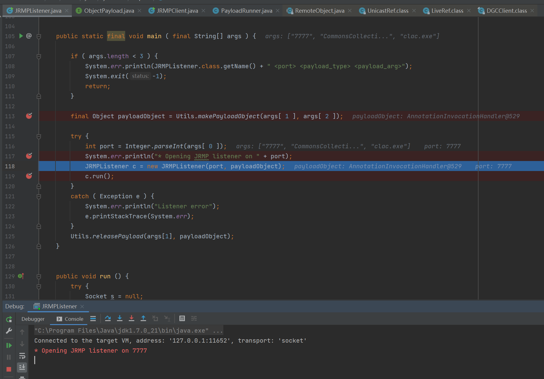Close the DGCClient.class editor tab
This screenshot has height=379, width=544.
tap(532, 11)
